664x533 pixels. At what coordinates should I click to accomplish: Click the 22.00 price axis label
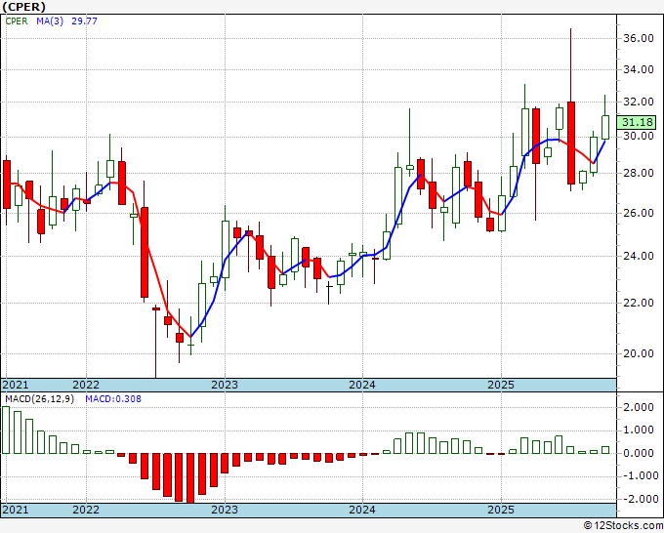[639, 303]
